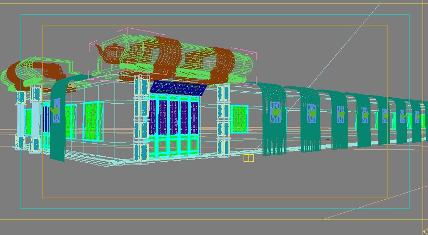Select the middle brown curved roof band
The width and height of the screenshot is (428, 235).
[x=168, y=57]
